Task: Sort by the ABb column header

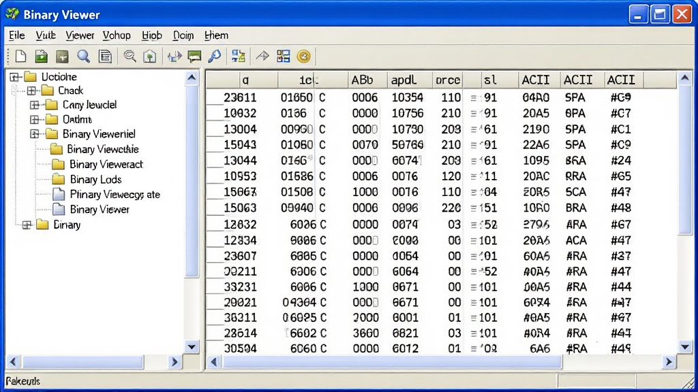Action: (x=367, y=80)
